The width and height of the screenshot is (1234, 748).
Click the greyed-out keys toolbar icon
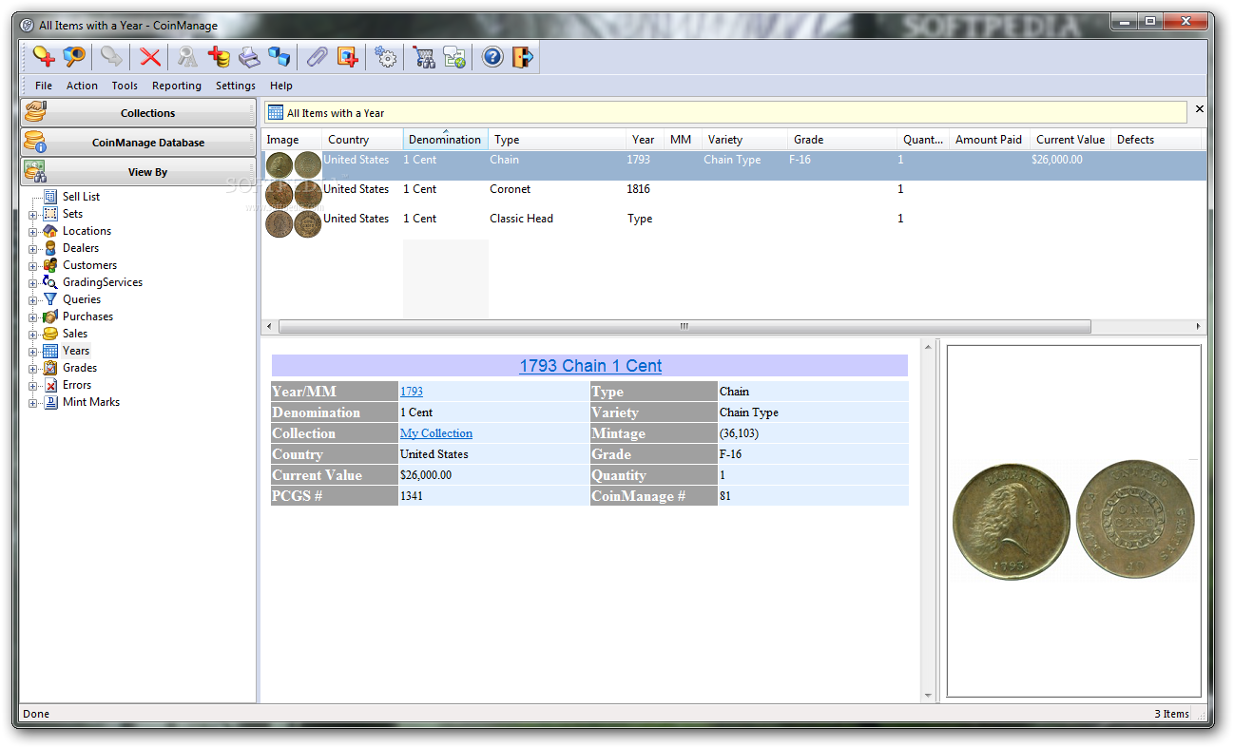pos(188,57)
